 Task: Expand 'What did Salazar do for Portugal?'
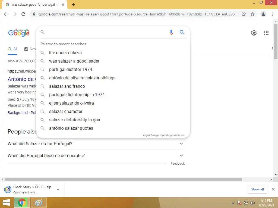[x=96, y=144]
